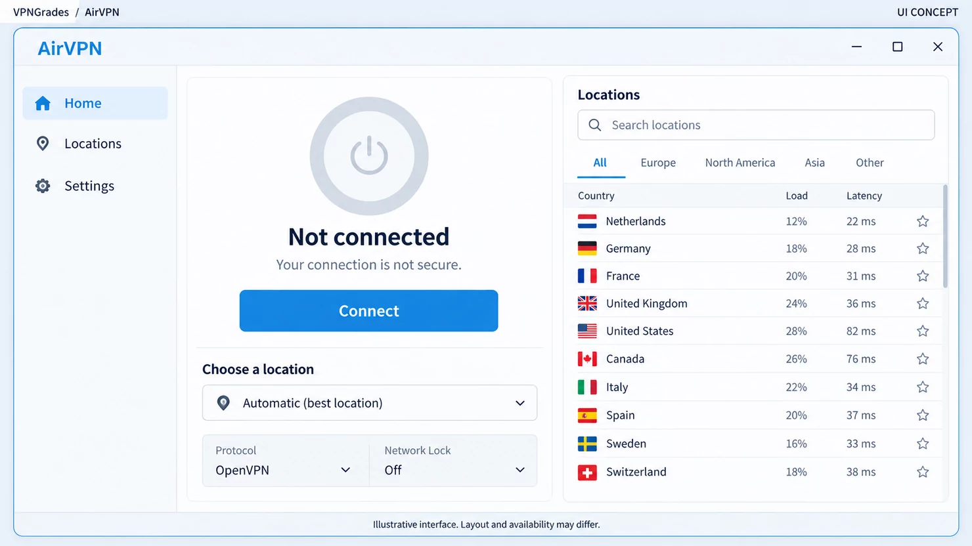The image size is (972, 546).
Task: Select the North America tab
Action: 740,163
